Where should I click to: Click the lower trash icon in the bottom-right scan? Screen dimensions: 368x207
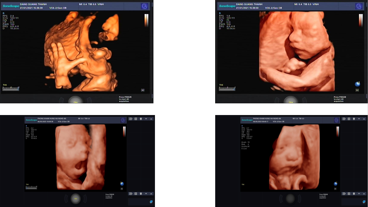[354, 193]
